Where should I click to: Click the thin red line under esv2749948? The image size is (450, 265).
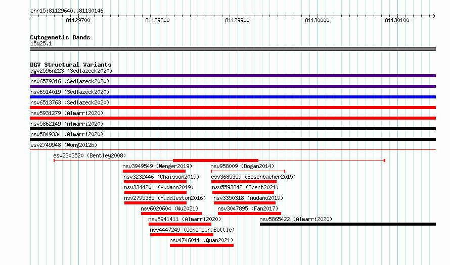233,149
